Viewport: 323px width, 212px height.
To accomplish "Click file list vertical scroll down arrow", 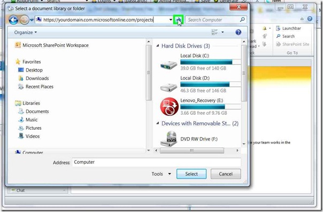I will coord(244,144).
